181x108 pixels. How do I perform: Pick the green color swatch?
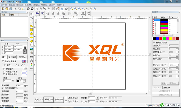pos(164,39)
